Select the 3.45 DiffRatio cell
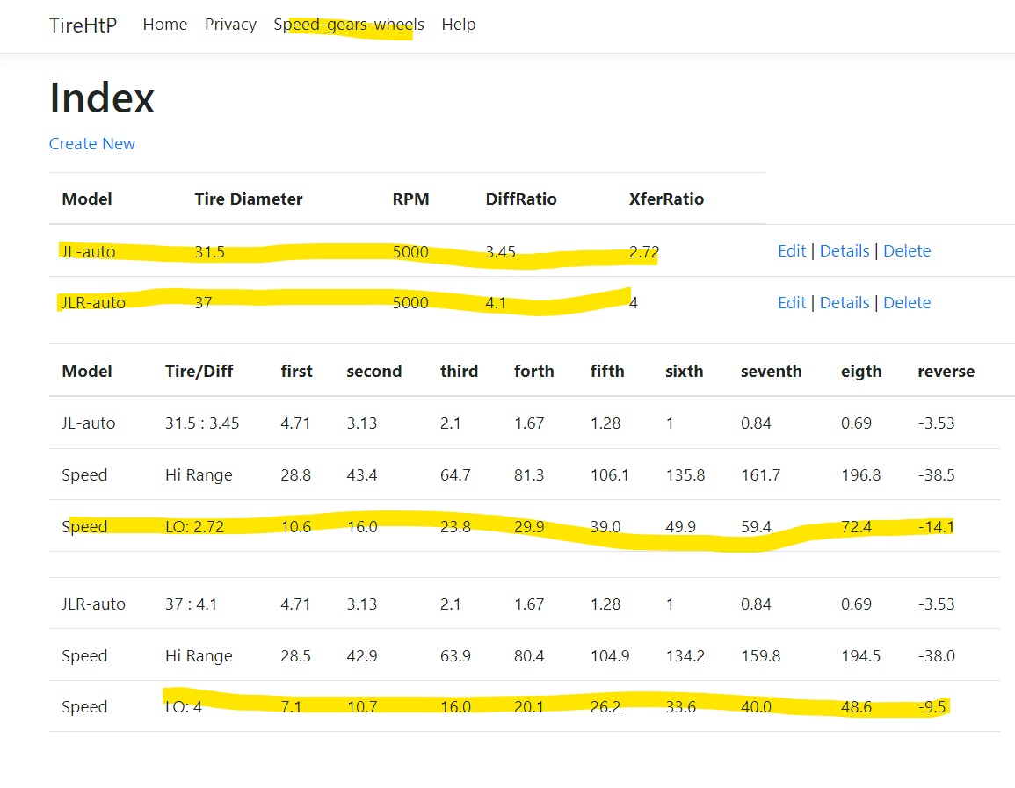1015x788 pixels. (500, 251)
